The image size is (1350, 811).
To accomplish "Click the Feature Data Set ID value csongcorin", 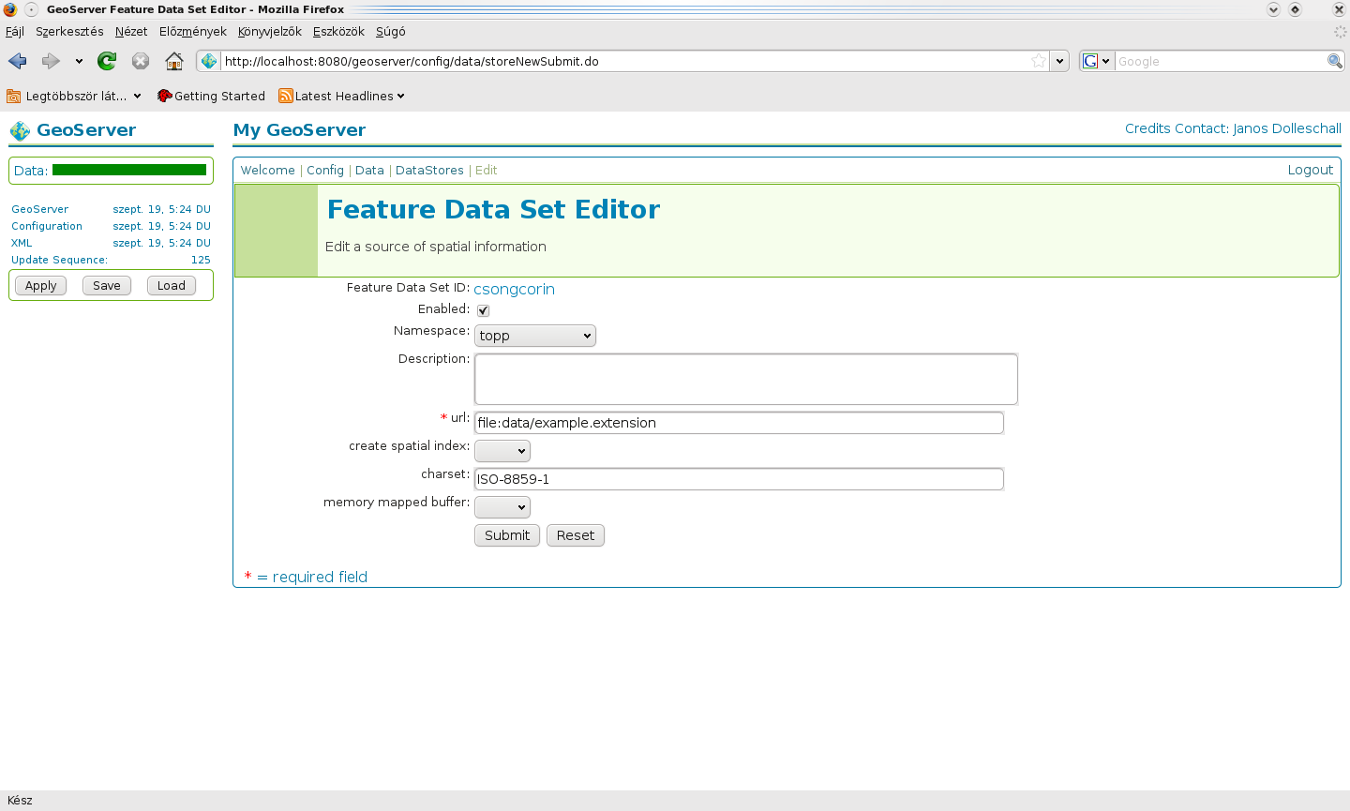I will point(514,289).
